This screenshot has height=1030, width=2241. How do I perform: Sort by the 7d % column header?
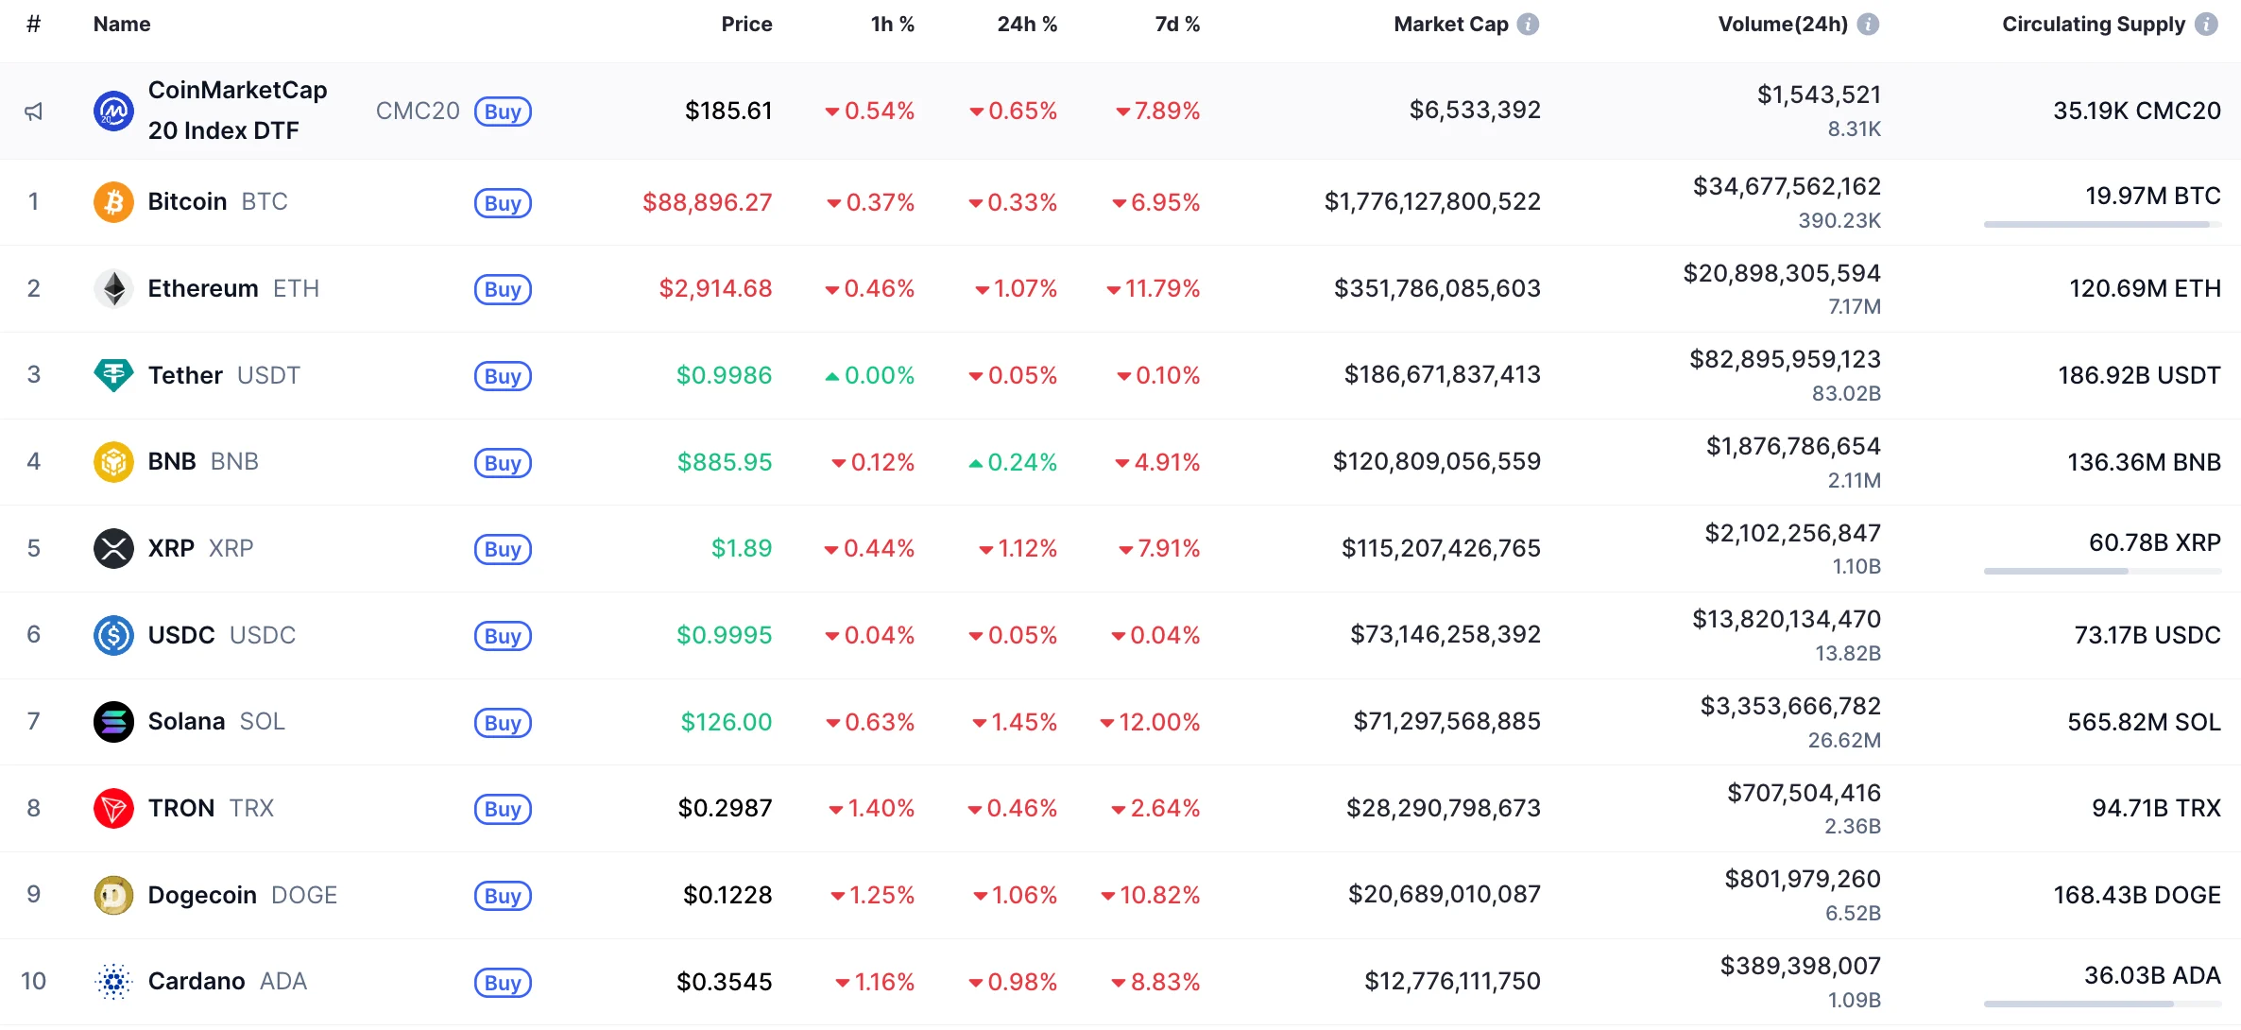coord(1177,25)
